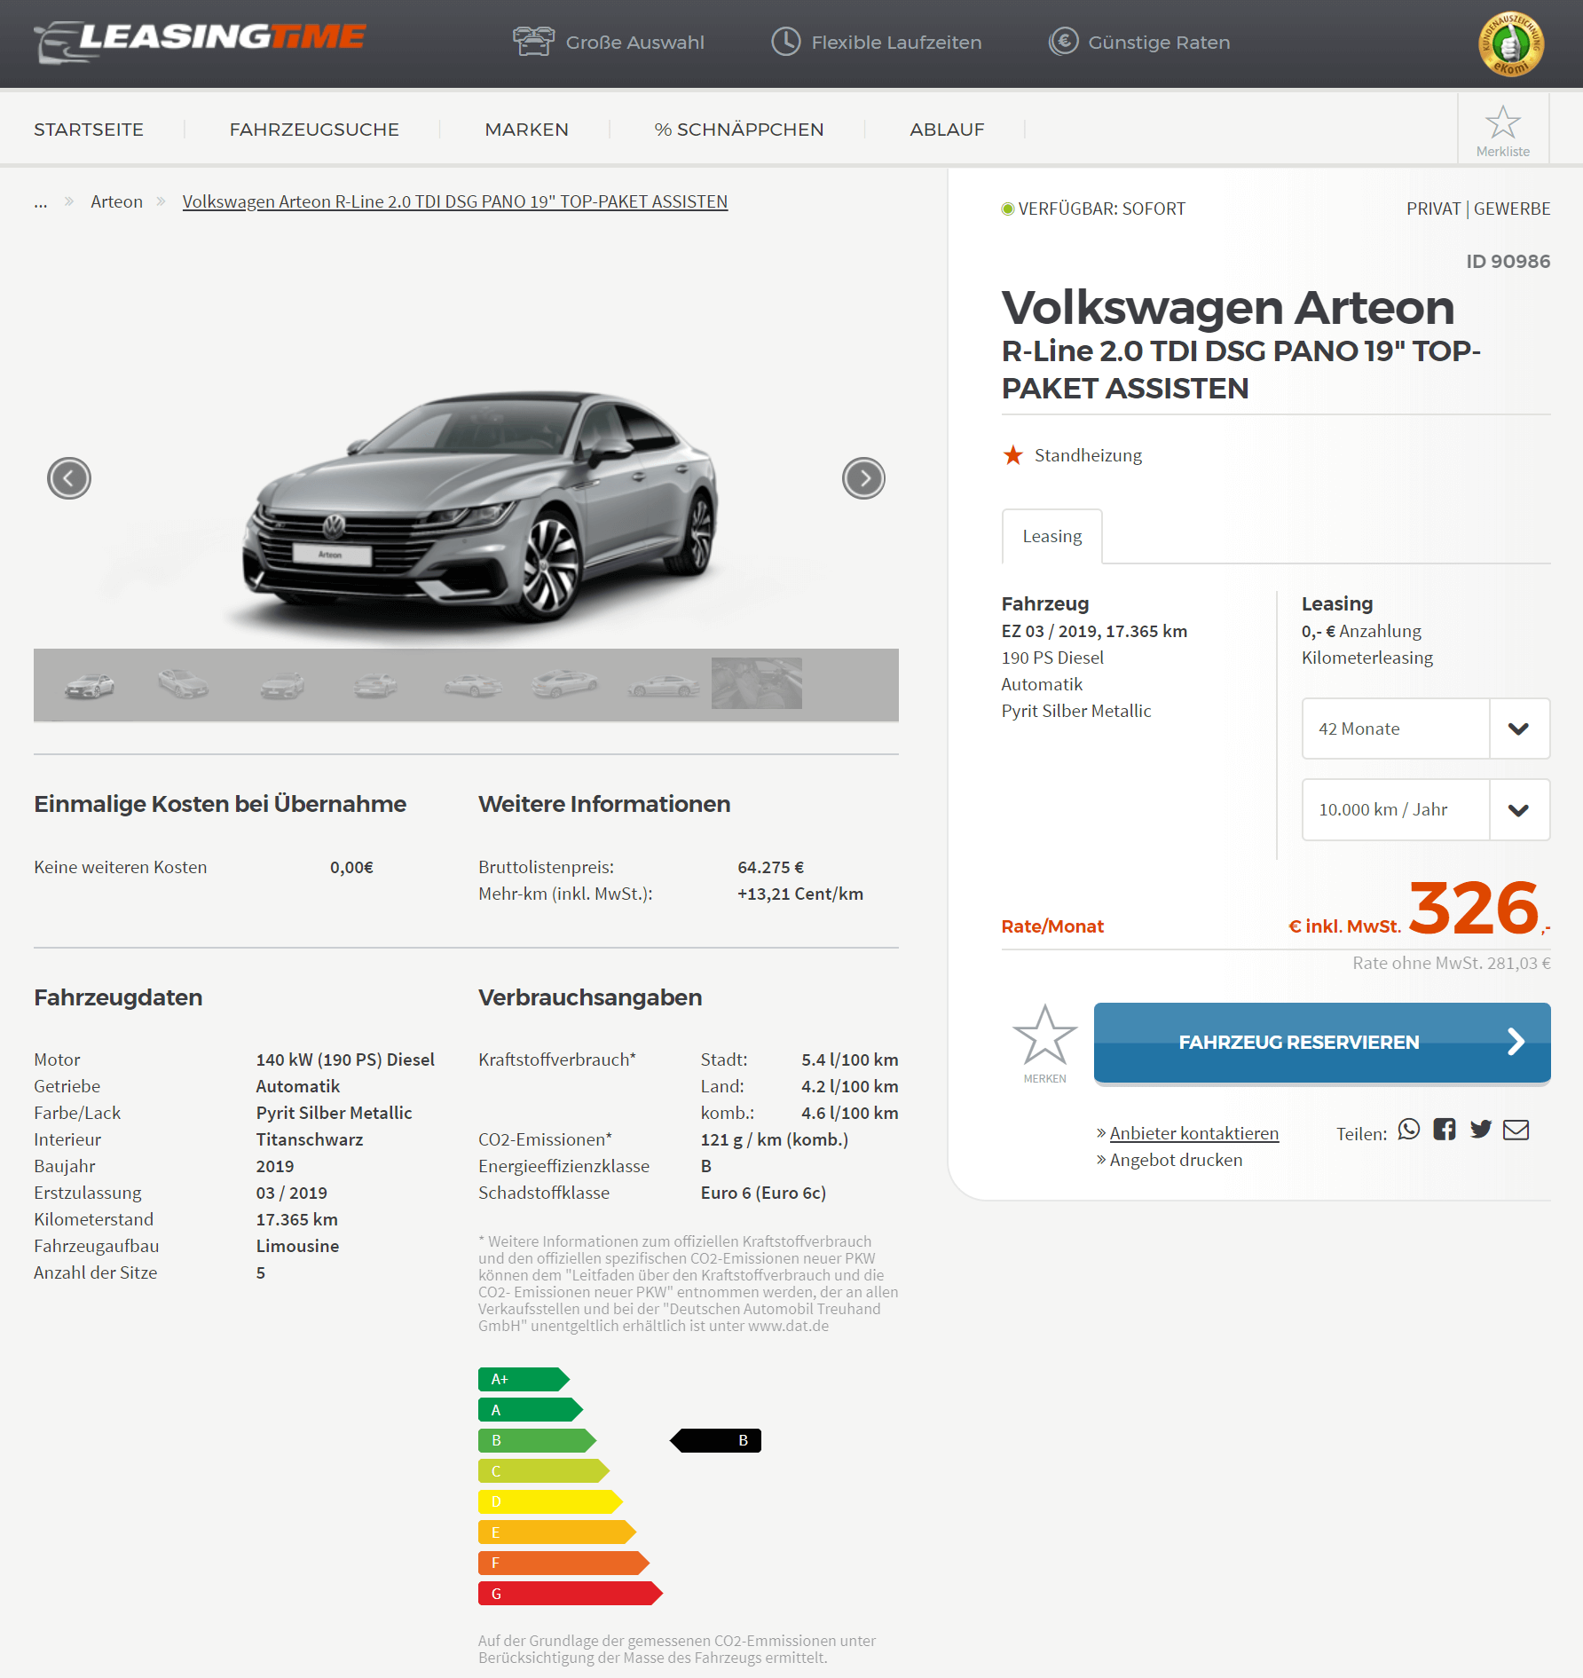Click the Große Auswahl cars icon
Image resolution: width=1583 pixels, height=1678 pixels.
(x=533, y=42)
